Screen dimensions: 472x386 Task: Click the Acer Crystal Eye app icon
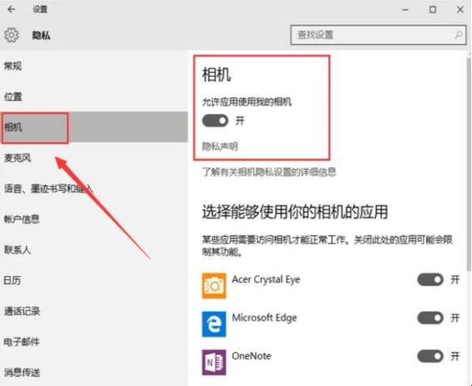[214, 286]
